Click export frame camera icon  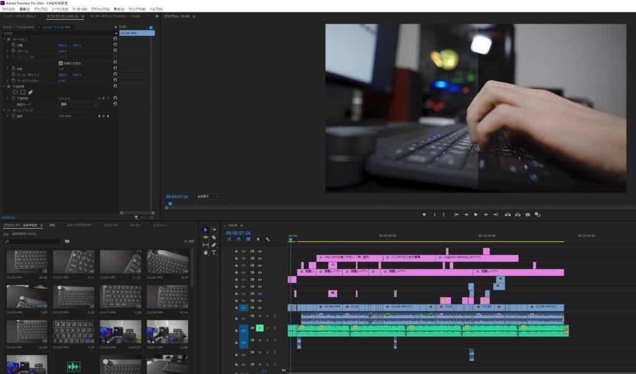528,215
